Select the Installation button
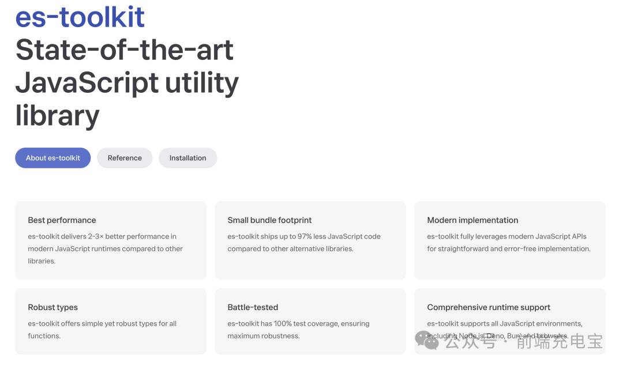Viewport: 623px width, 366px height. click(x=187, y=158)
